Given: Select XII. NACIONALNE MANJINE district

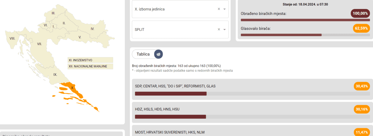Looking at the screenshot, I should 90,66.
